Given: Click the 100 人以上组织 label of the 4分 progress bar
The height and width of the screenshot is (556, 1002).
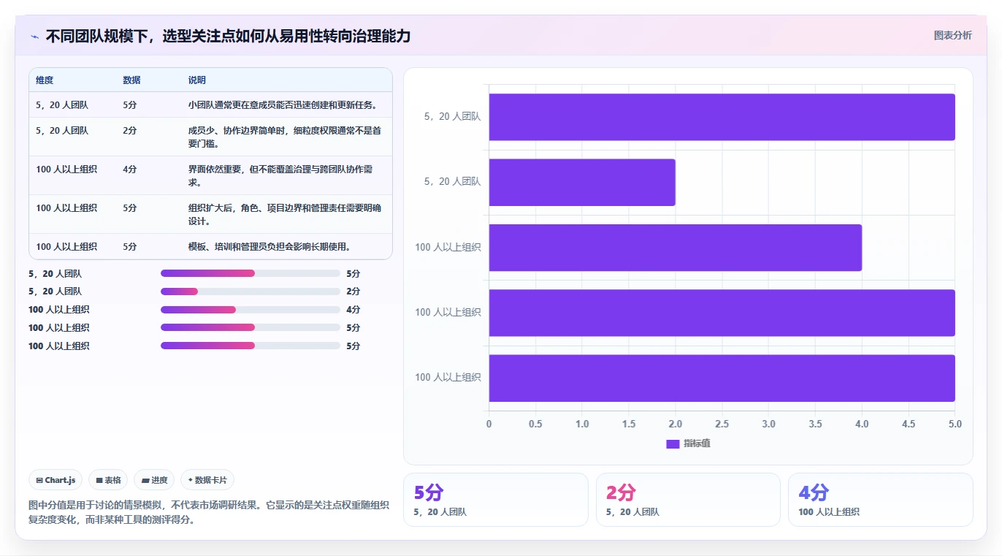Looking at the screenshot, I should click(59, 310).
